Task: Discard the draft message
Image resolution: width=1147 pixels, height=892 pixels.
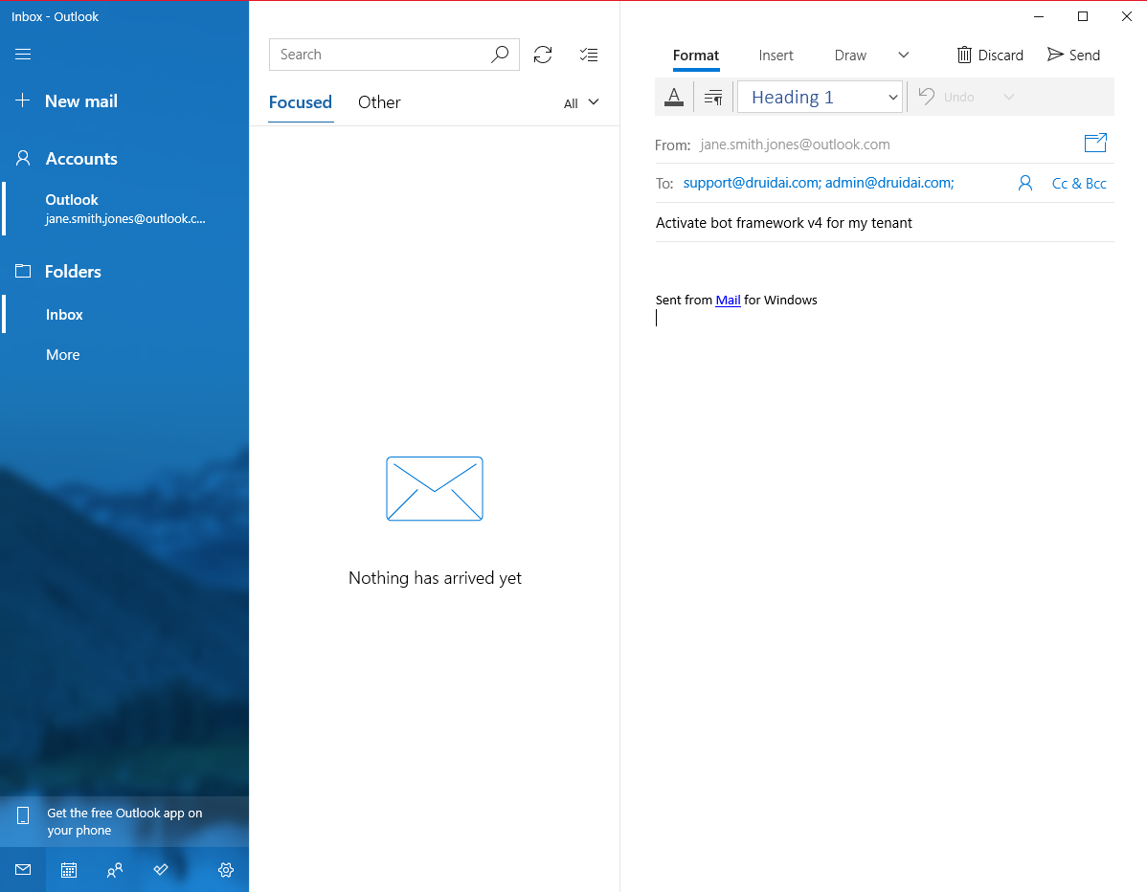Action: coord(990,55)
